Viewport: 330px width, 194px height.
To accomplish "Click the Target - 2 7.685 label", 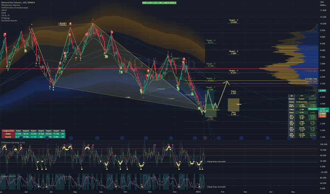I will tap(233, 52).
